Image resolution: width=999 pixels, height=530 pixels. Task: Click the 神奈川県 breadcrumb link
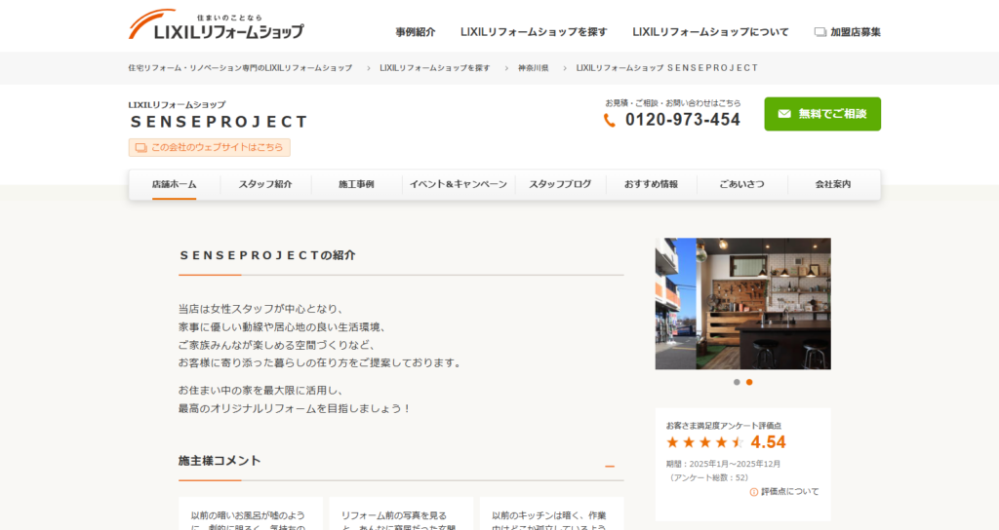point(533,68)
